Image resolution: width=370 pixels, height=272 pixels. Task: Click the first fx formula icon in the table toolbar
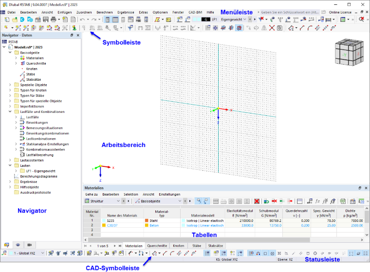click(x=317, y=201)
